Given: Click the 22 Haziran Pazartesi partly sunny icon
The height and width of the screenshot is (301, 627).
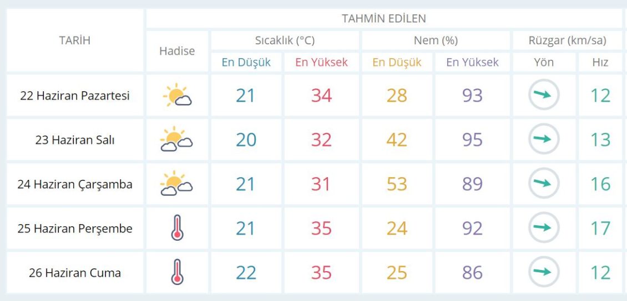Looking at the screenshot, I should (177, 96).
